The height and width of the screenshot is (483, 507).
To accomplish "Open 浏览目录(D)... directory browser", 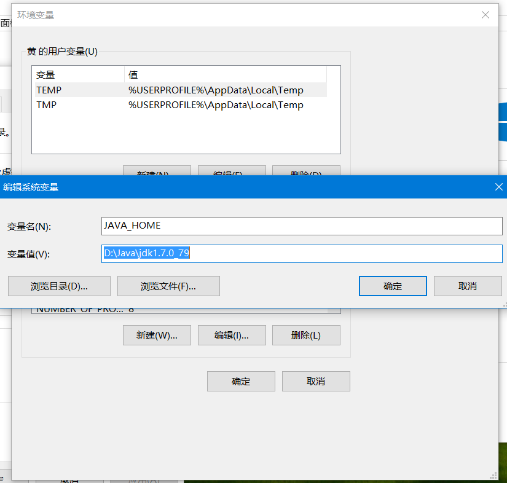I will tap(59, 286).
